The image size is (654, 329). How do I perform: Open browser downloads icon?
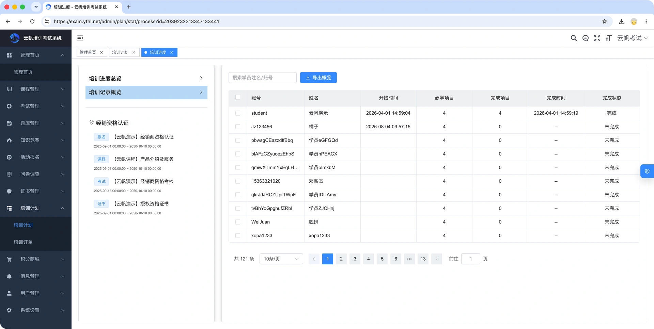click(x=622, y=21)
